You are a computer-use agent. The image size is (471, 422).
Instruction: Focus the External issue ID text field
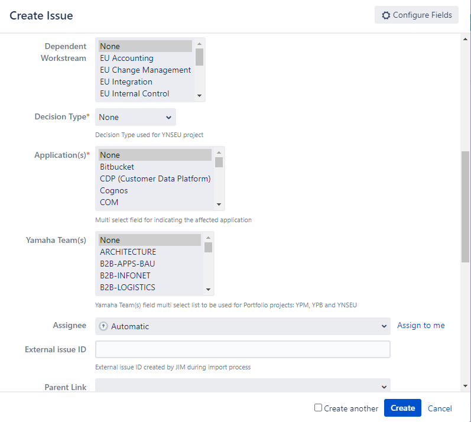click(x=243, y=349)
